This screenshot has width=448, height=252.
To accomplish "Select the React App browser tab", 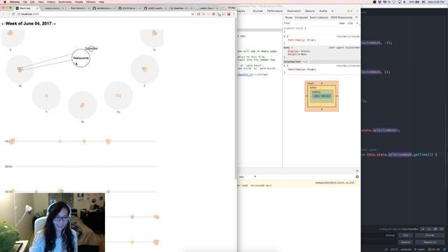I will coord(26,8).
